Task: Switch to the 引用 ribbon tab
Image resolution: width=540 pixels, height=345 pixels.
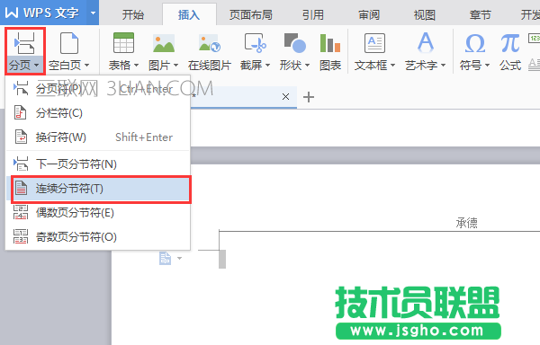Action: tap(313, 14)
